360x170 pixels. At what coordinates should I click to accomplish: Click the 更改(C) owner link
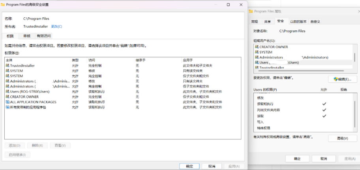[x=56, y=26]
